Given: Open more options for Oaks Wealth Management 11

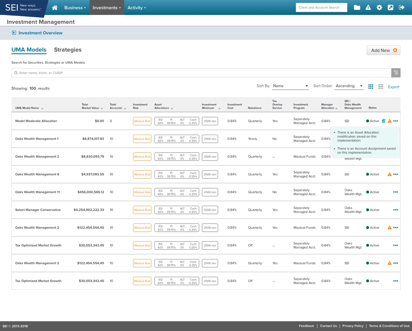Looking at the screenshot, I should coord(396,192).
